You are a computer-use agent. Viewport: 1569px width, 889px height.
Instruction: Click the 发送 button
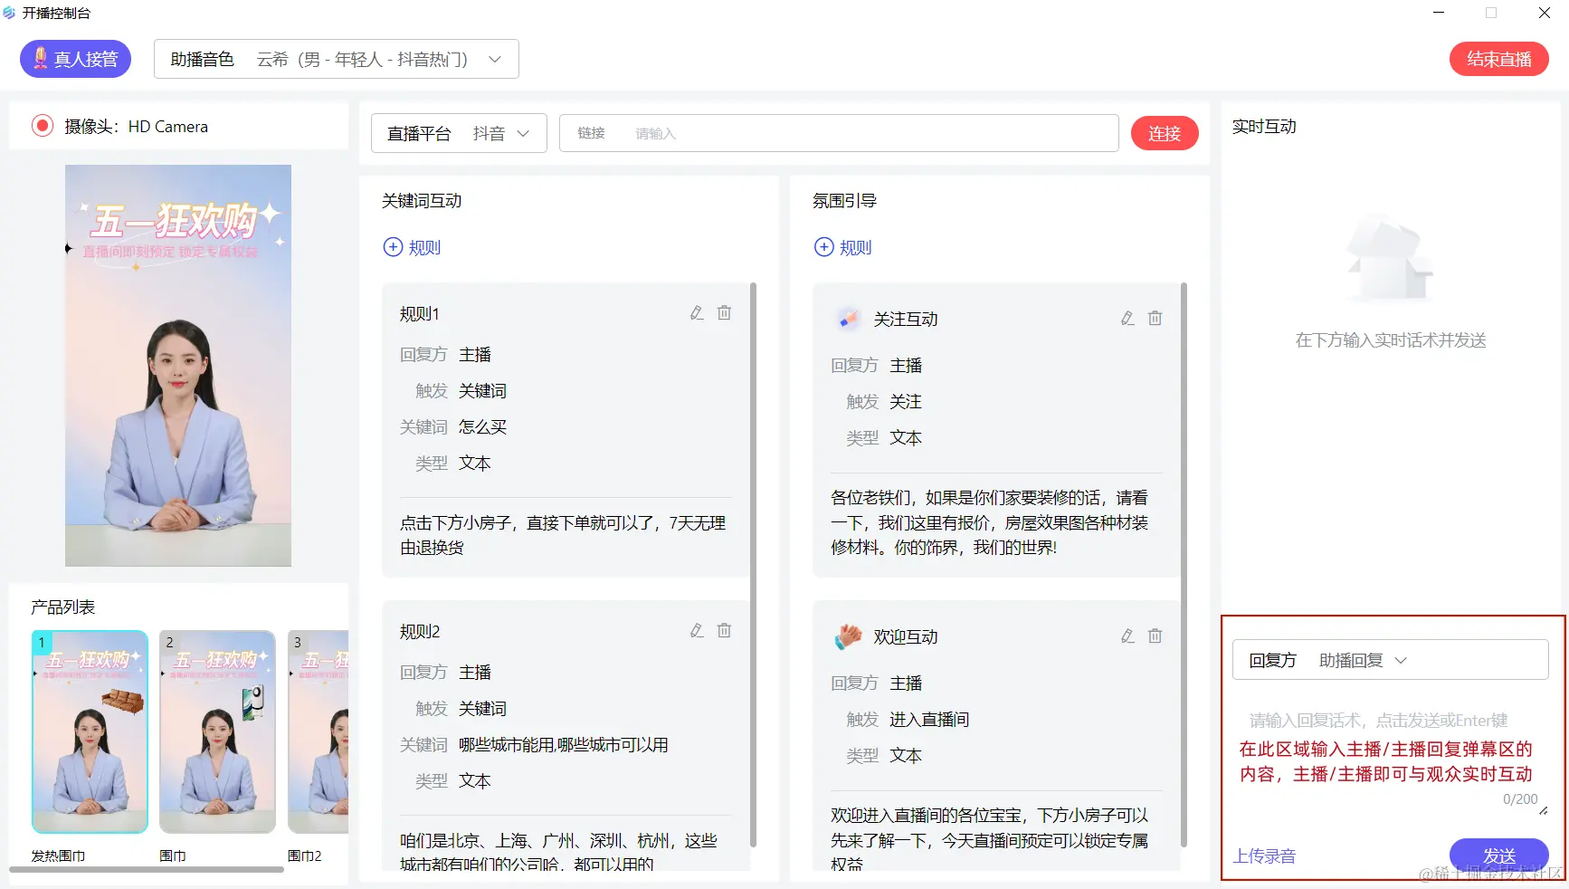[x=1498, y=856]
